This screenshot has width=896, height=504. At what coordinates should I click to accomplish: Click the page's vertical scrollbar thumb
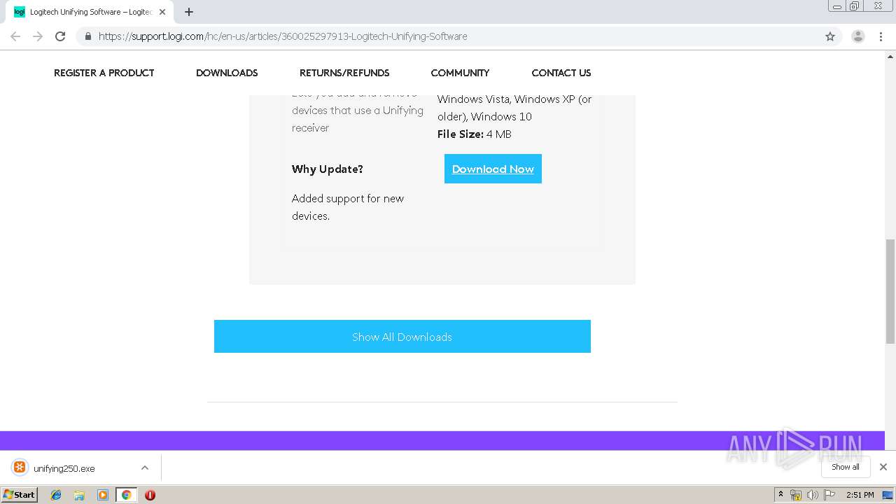(x=890, y=291)
